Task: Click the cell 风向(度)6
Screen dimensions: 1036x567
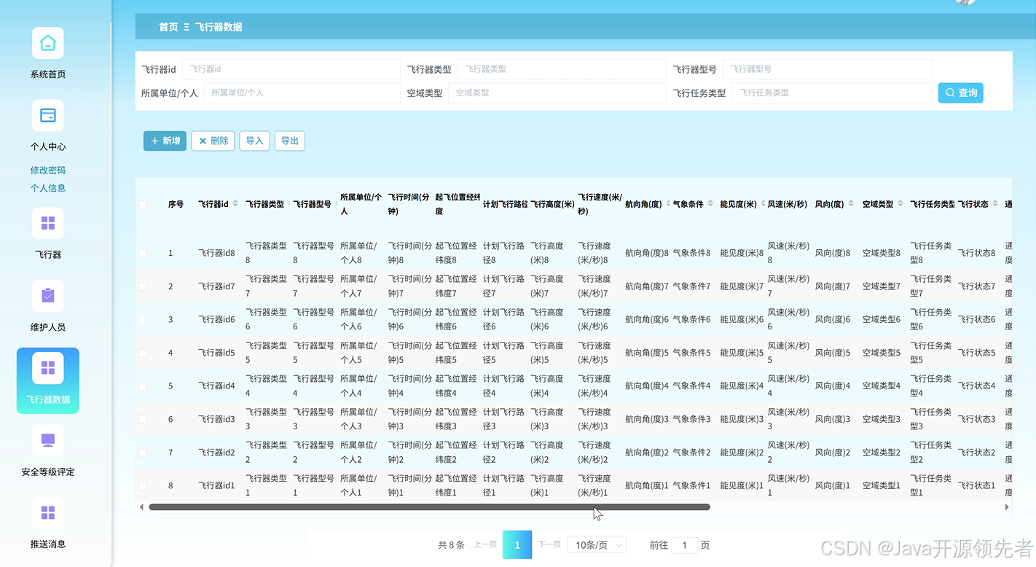Action: (x=833, y=319)
